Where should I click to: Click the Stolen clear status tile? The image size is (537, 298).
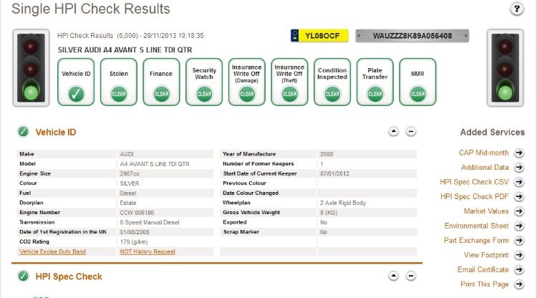[119, 82]
